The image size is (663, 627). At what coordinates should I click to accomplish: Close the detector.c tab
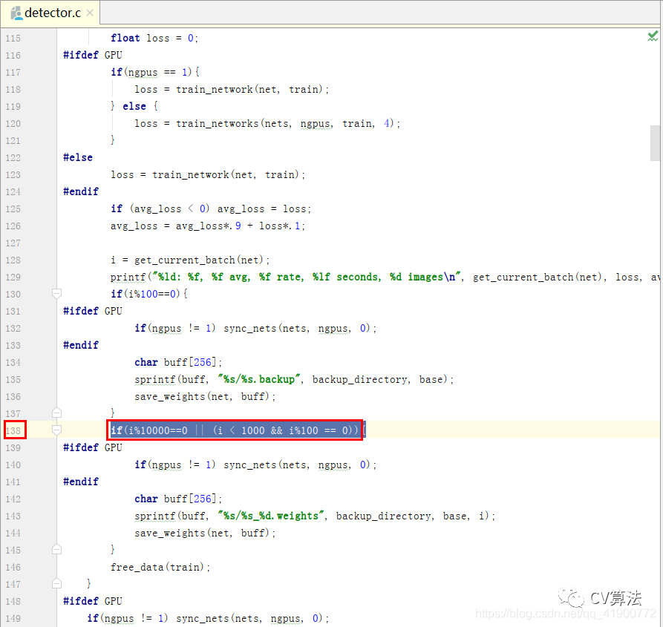tap(90, 13)
